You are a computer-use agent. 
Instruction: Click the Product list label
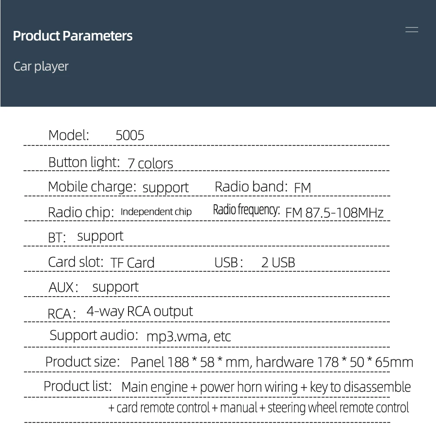[x=78, y=386]
